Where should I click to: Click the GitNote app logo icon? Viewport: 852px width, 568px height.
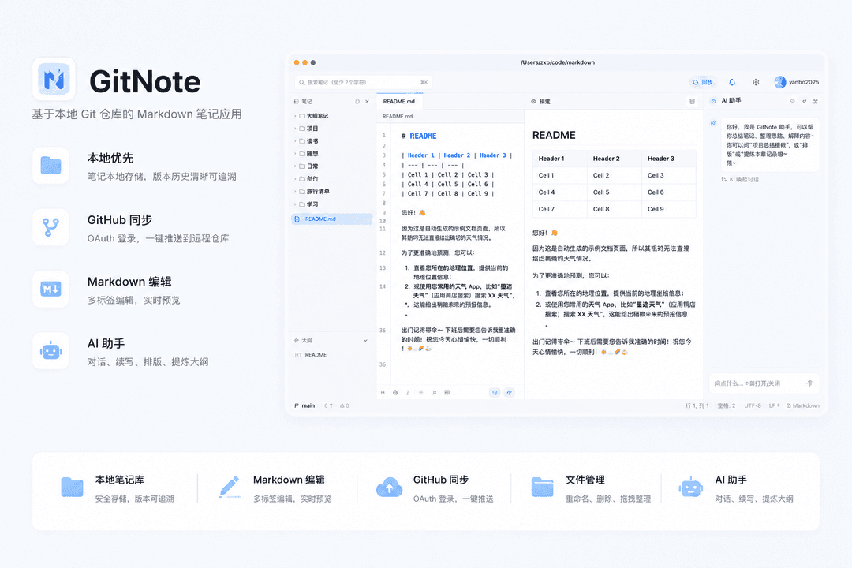(x=54, y=80)
